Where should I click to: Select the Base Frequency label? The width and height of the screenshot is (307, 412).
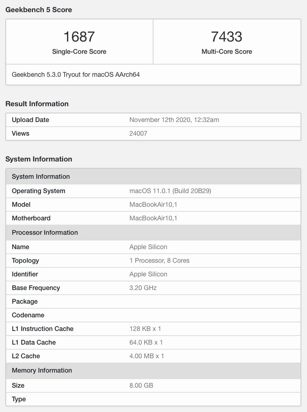[36, 288]
